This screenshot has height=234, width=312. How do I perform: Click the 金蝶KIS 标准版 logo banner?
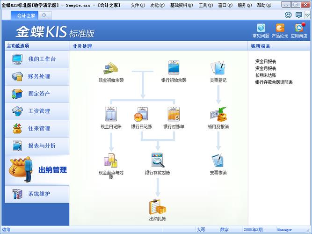coord(55,32)
